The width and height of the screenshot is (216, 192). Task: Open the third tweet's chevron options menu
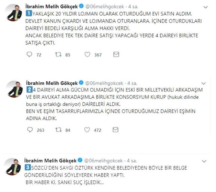pyautogui.click(x=204, y=161)
